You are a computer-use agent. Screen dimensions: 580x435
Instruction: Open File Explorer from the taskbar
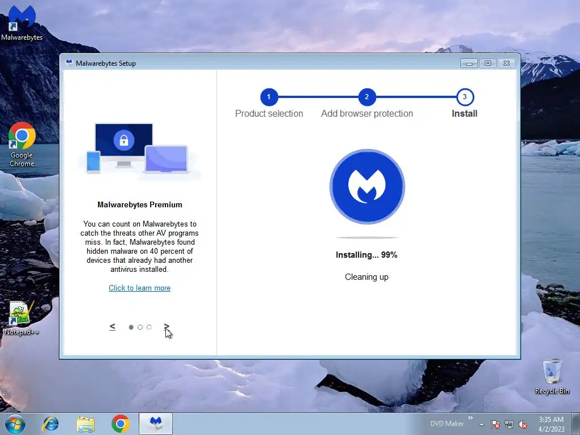coord(86,424)
